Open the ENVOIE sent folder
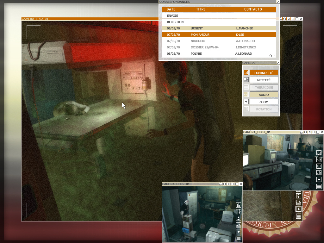Screen dimensions: 324x243 [x=172, y=16]
